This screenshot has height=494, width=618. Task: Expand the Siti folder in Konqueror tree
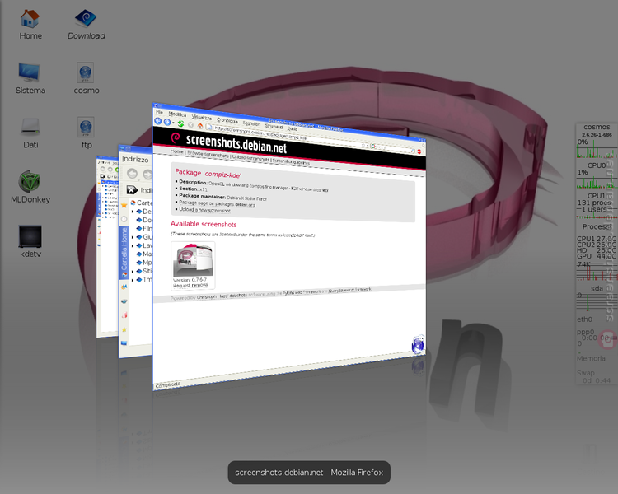(133, 271)
